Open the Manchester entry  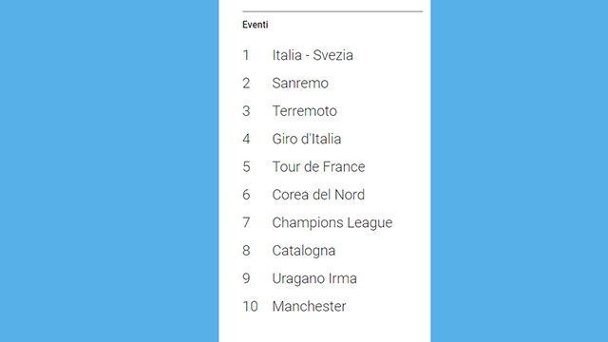pos(309,306)
